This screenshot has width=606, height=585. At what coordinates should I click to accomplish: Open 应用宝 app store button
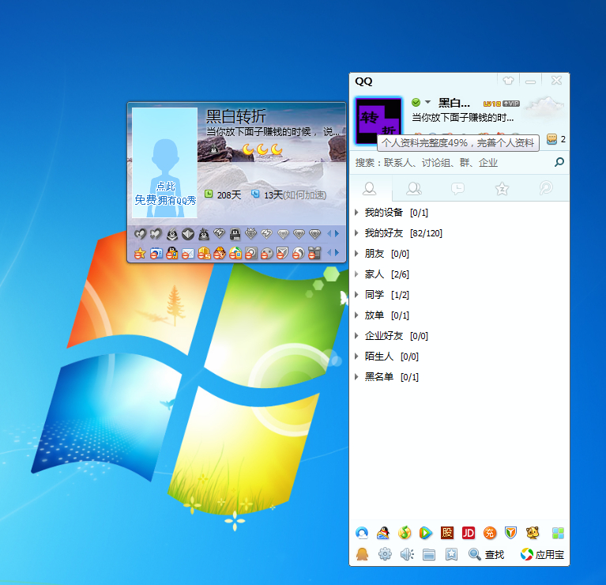point(542,555)
